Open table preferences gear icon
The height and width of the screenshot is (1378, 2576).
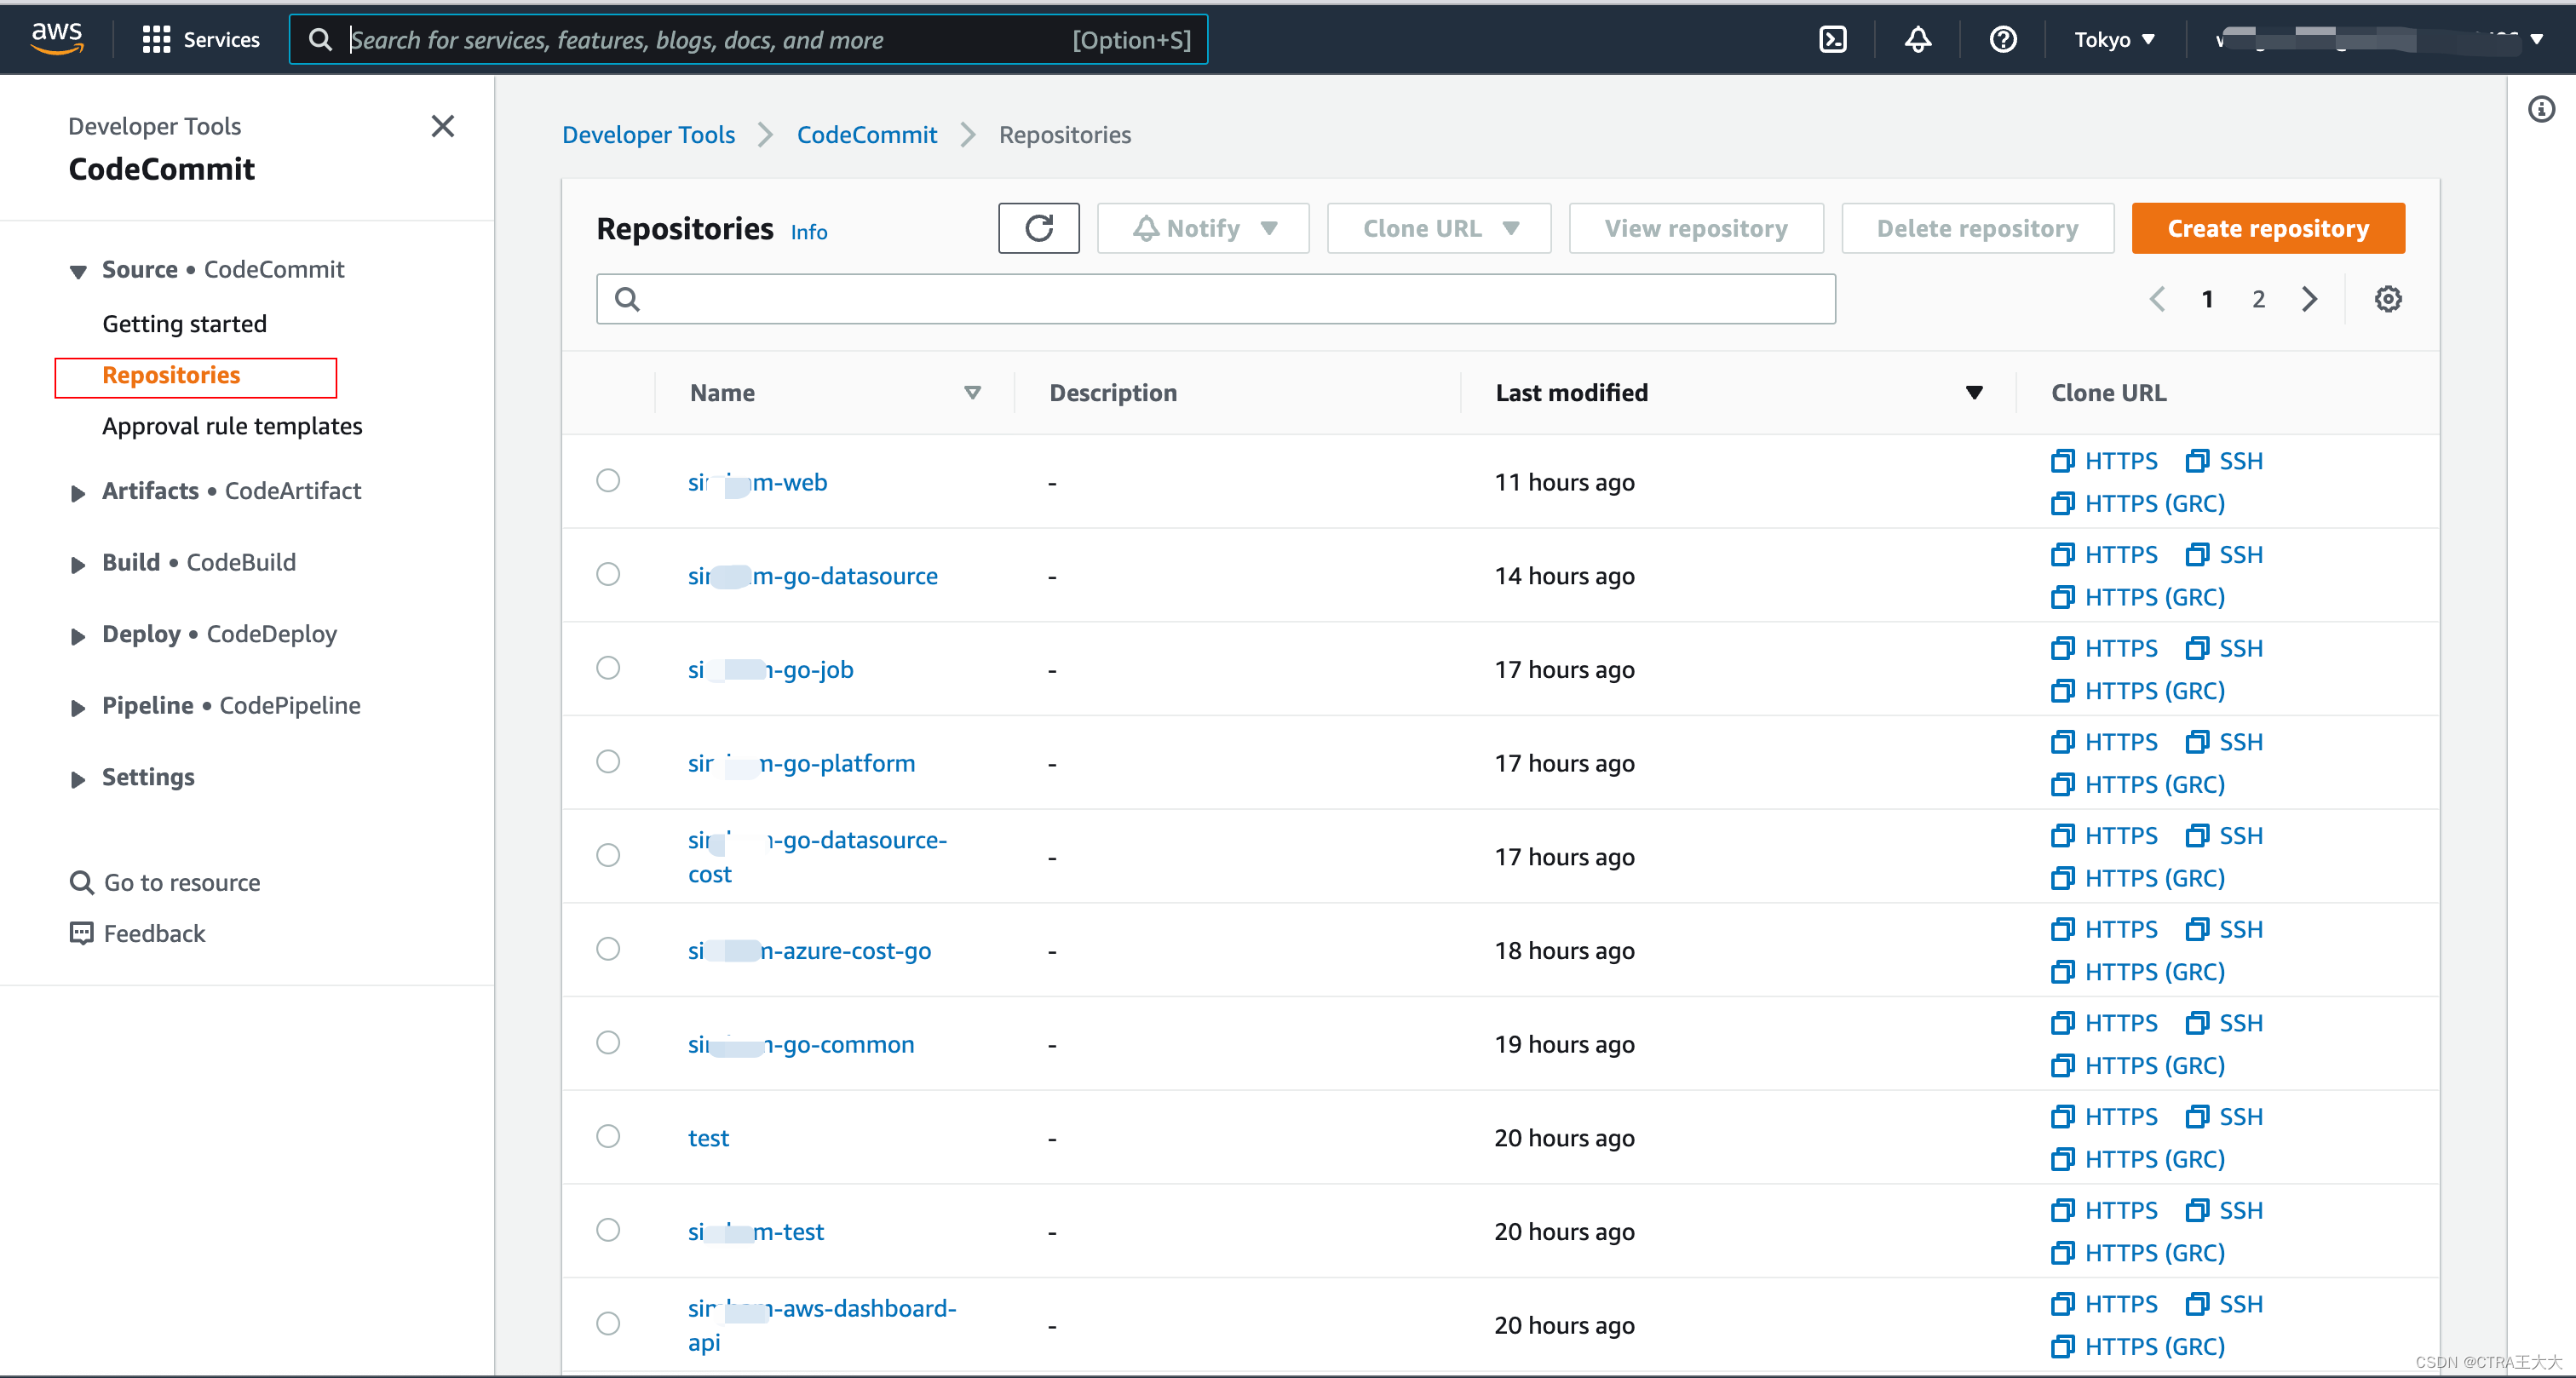(x=2387, y=299)
